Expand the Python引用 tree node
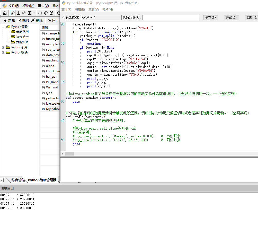This screenshot has height=227, width=258. point(3,47)
